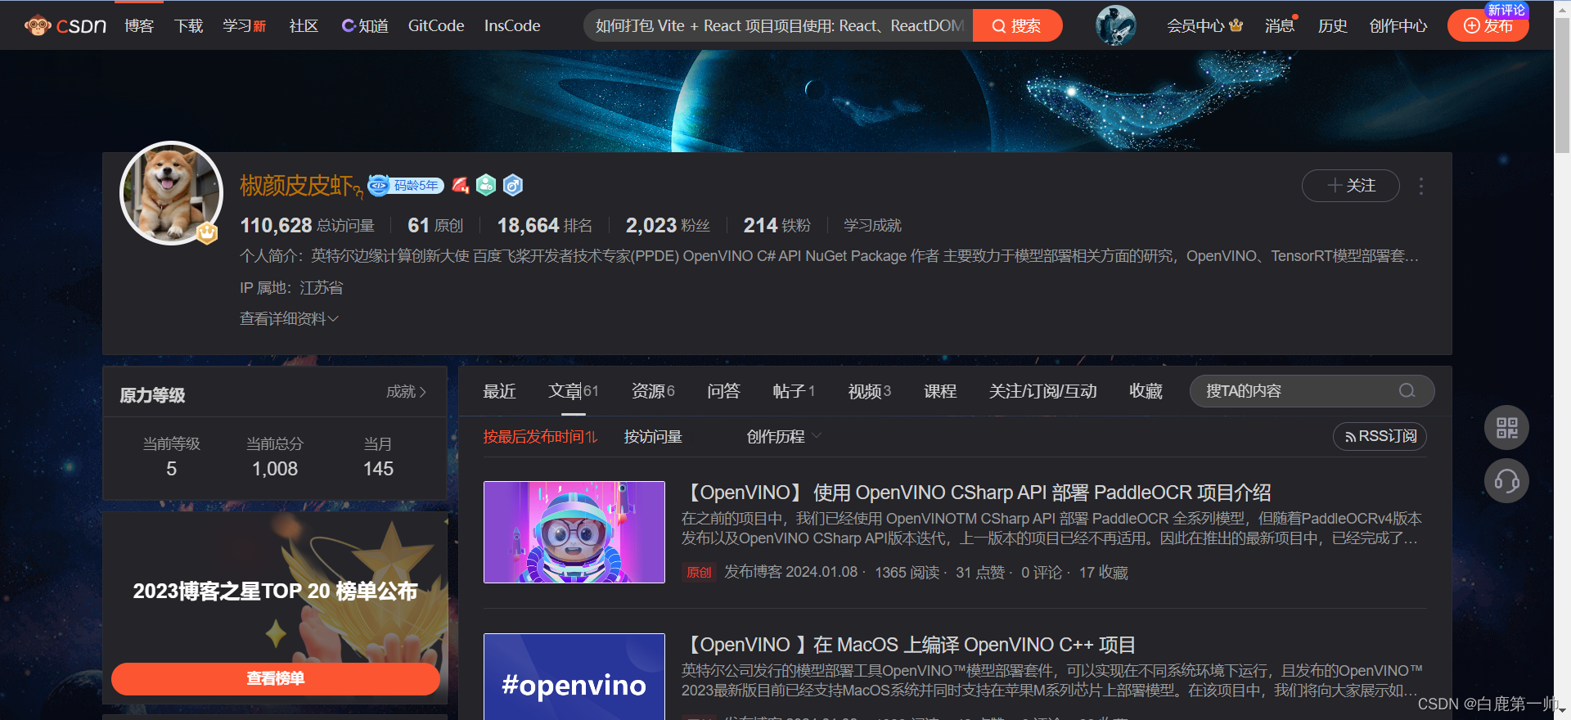Switch to the 帖子 1 tab

pyautogui.click(x=794, y=391)
